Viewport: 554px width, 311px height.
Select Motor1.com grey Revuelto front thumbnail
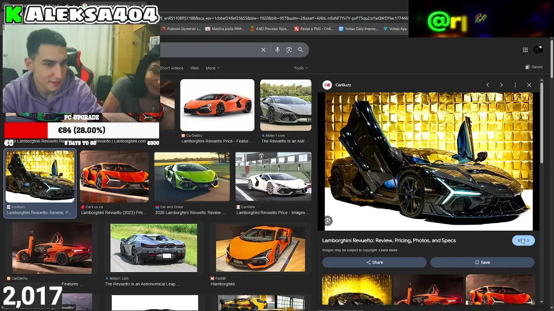(286, 105)
